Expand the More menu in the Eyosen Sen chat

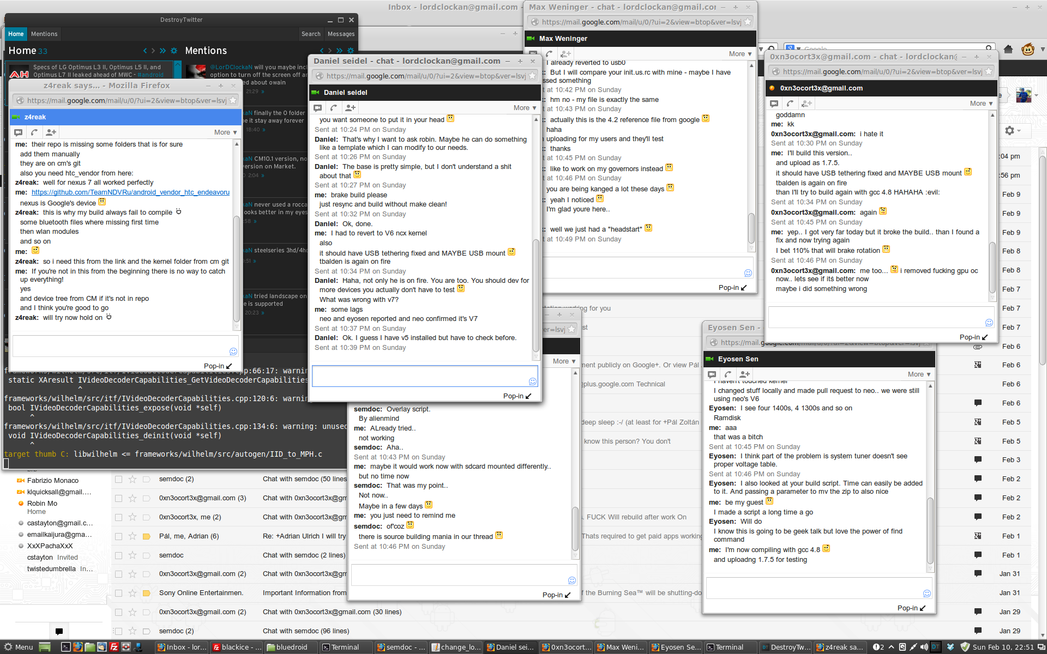[919, 374]
